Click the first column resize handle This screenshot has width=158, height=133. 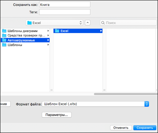click(52, 90)
